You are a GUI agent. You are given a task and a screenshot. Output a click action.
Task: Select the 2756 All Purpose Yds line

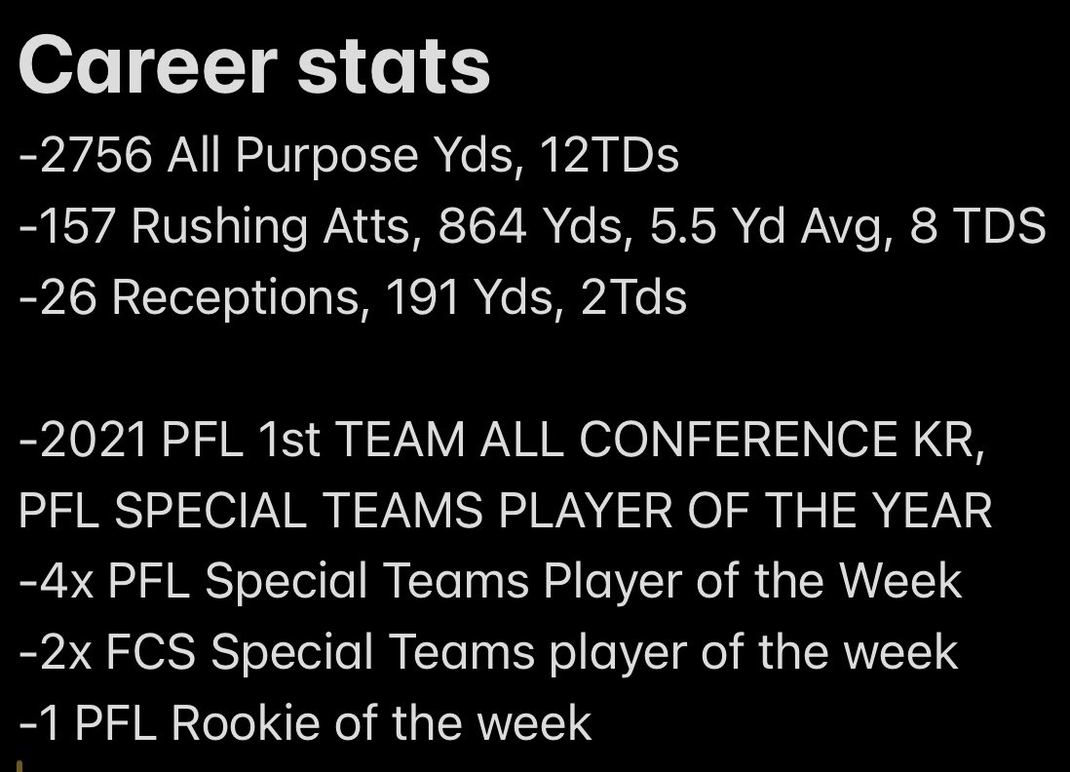[x=349, y=156]
